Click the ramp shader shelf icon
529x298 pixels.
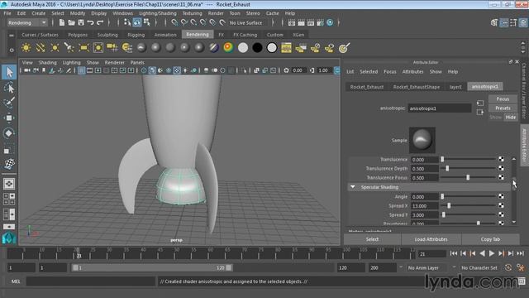click(x=228, y=48)
